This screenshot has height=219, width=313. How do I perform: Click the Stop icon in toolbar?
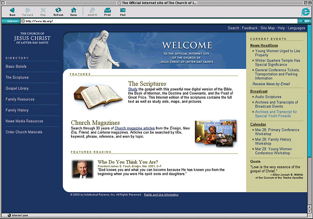pyautogui.click(x=43, y=10)
